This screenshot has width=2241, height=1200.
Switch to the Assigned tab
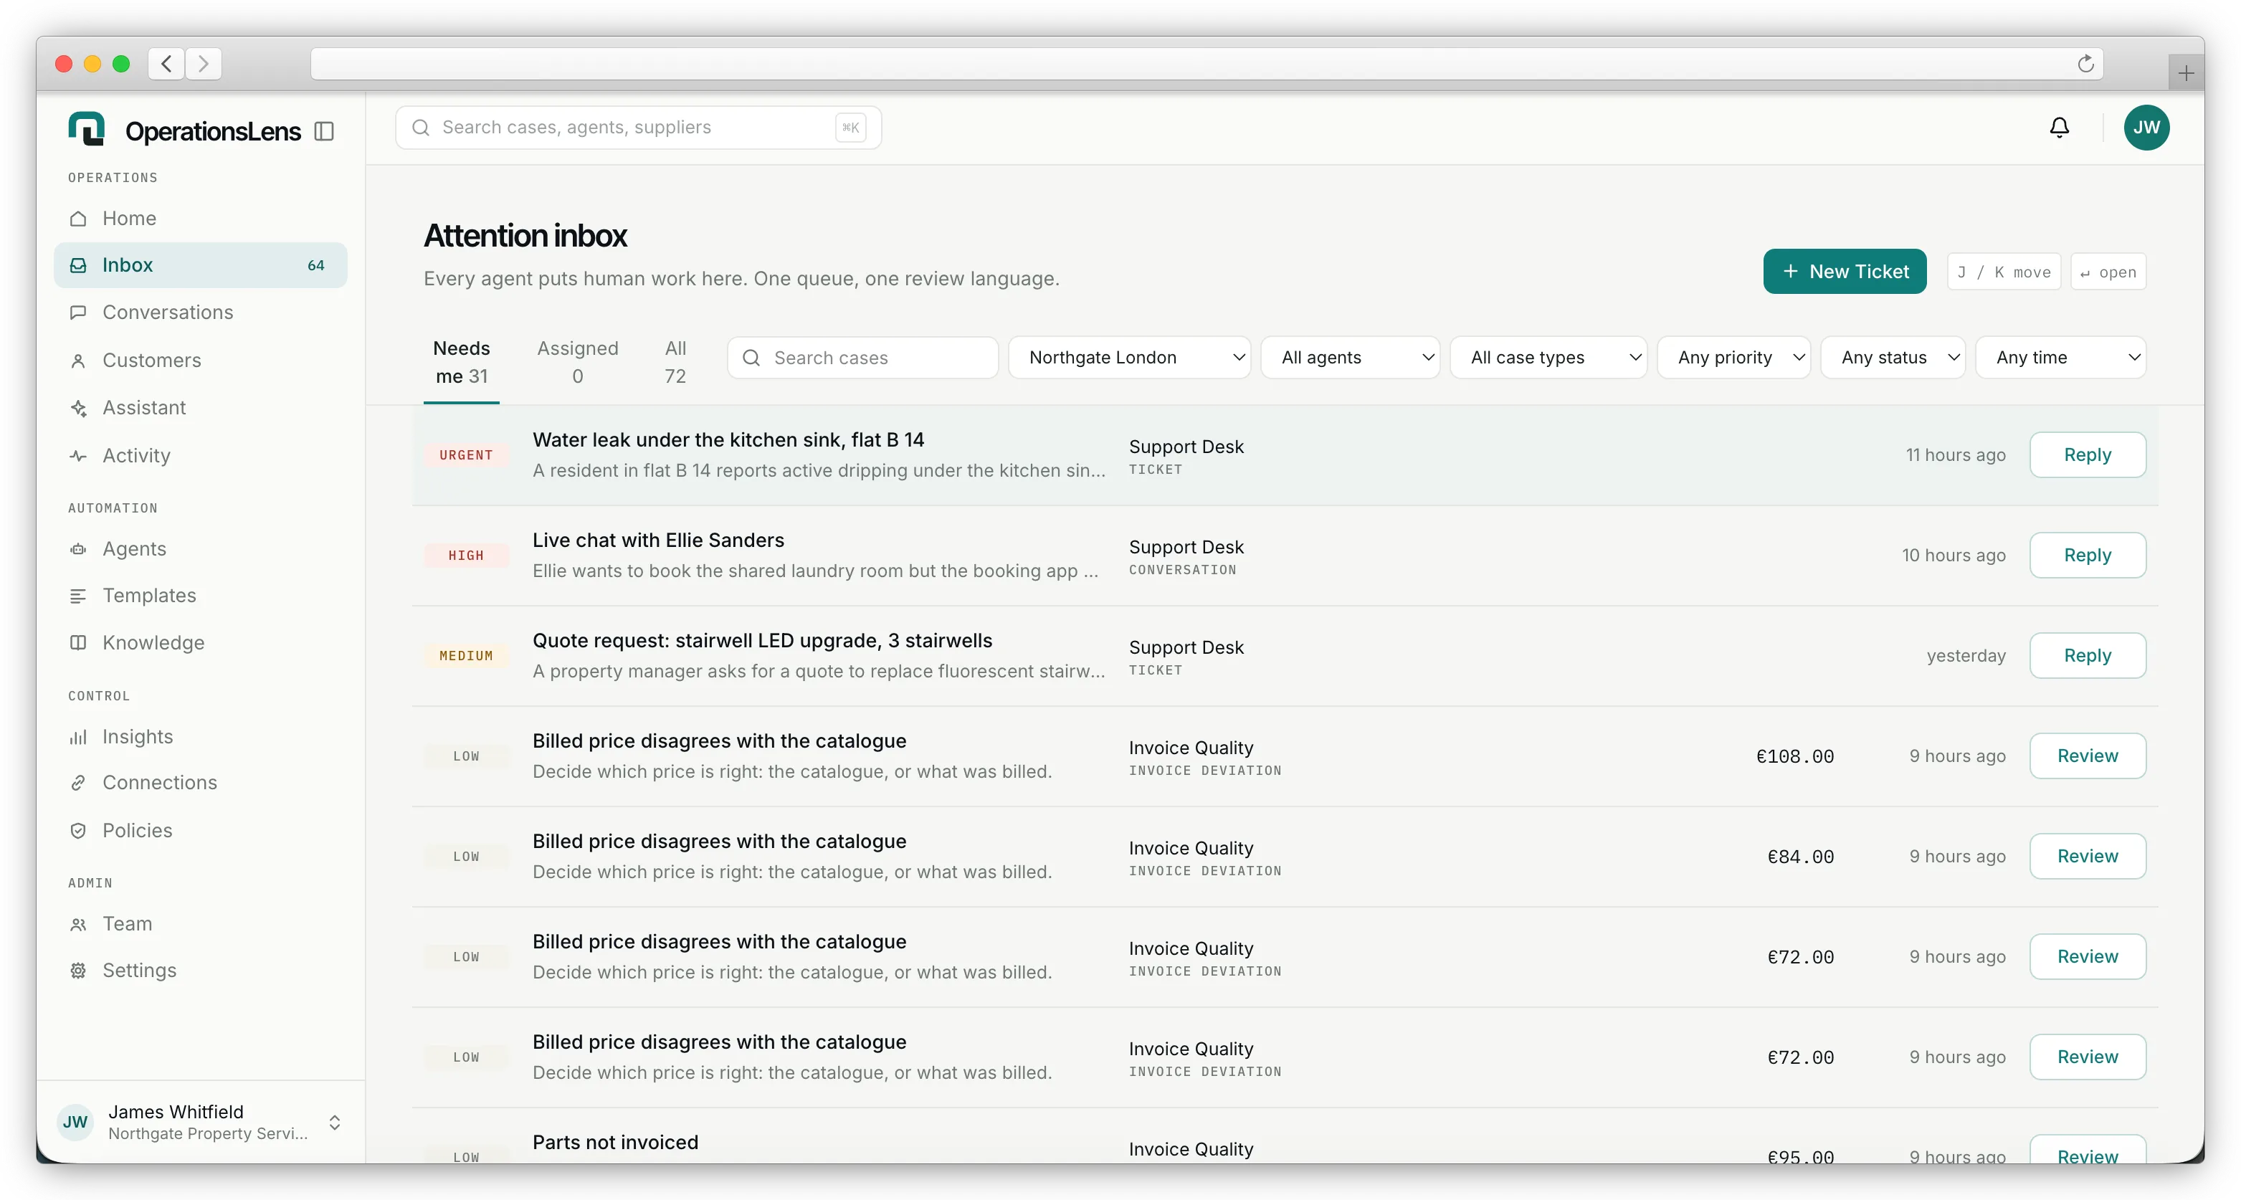(578, 363)
